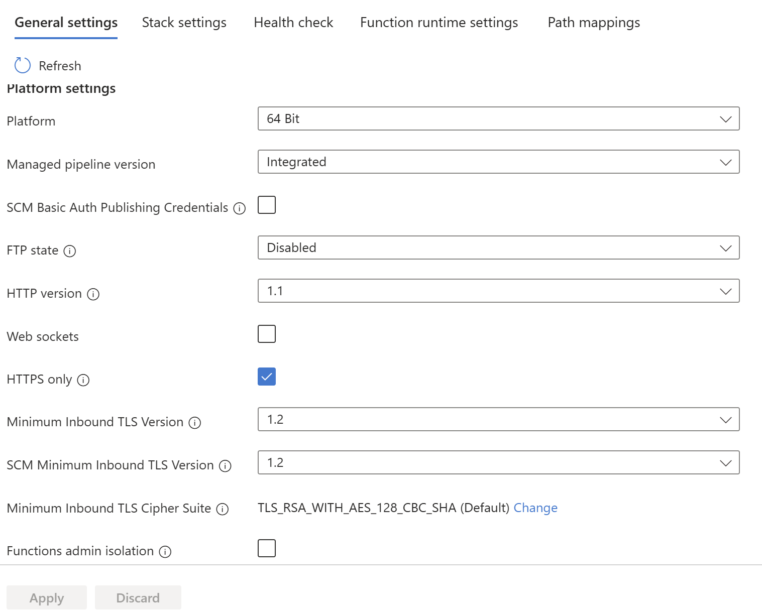Open the Managed pipeline version dropdown
The height and width of the screenshot is (615, 762).
[498, 162]
